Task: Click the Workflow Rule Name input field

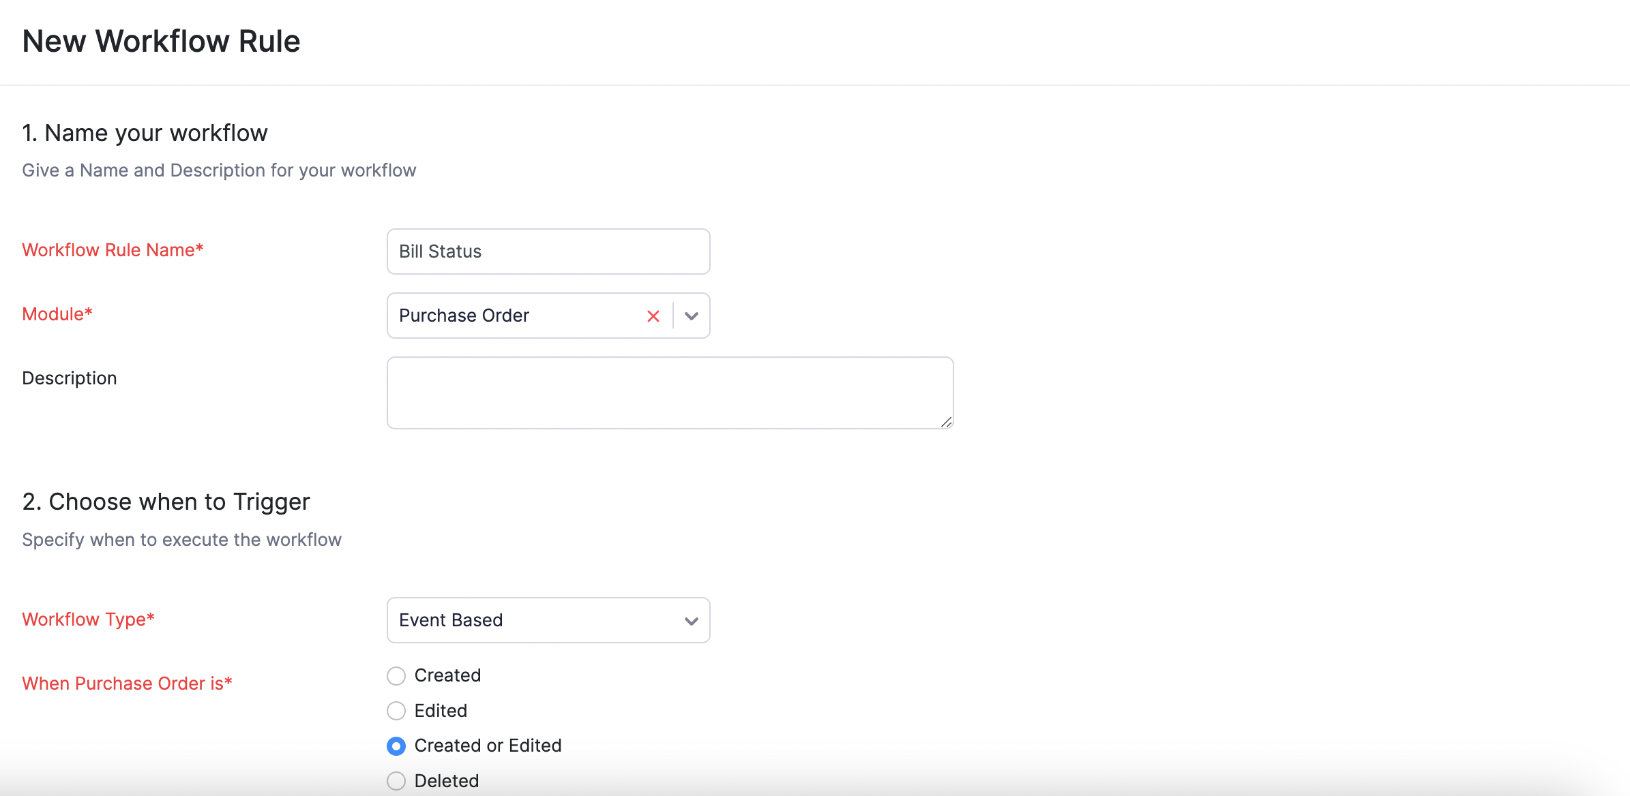Action: coord(548,251)
